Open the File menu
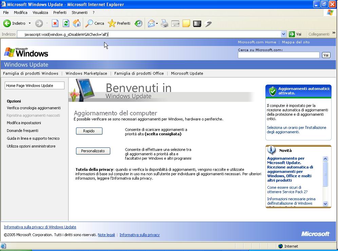Image resolution: width=338 pixels, height=251 pixels. tap(6, 13)
